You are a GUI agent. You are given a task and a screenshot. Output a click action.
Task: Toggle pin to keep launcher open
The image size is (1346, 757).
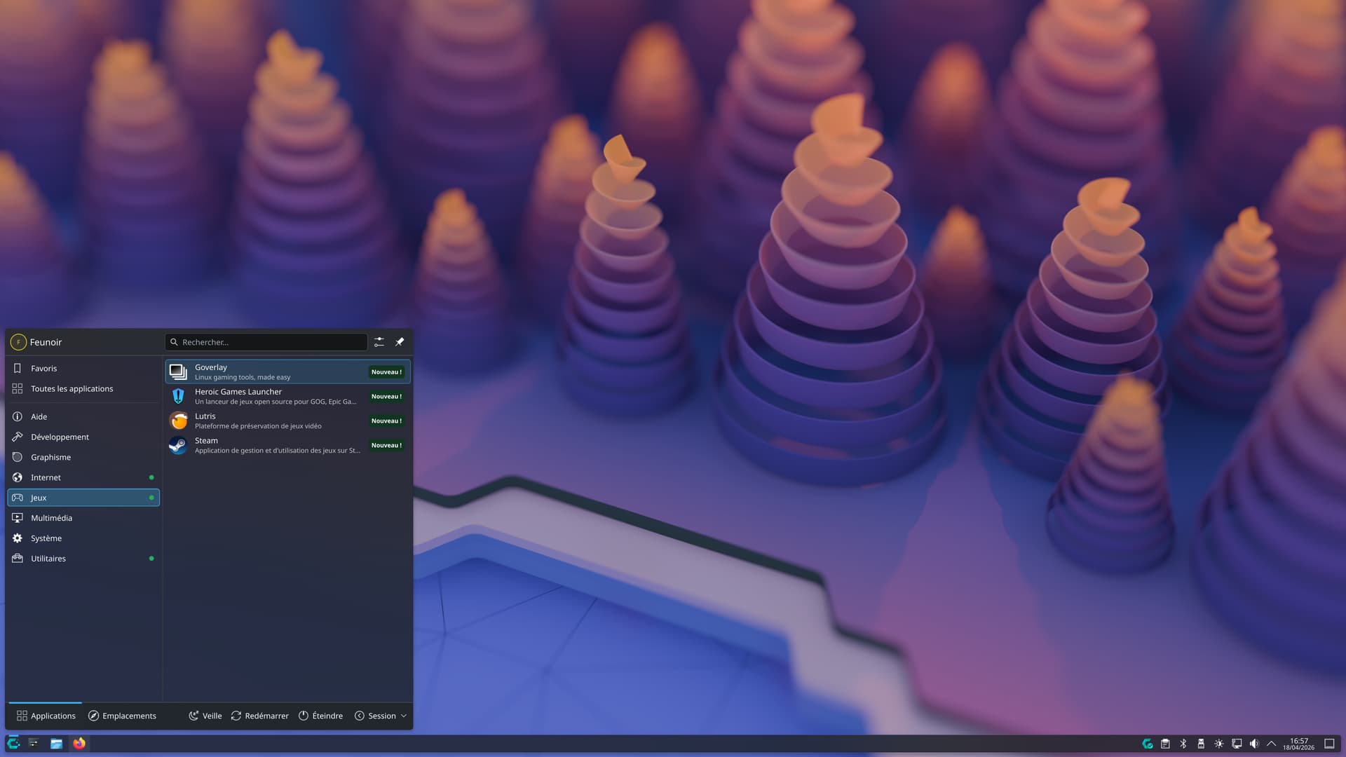pos(400,342)
